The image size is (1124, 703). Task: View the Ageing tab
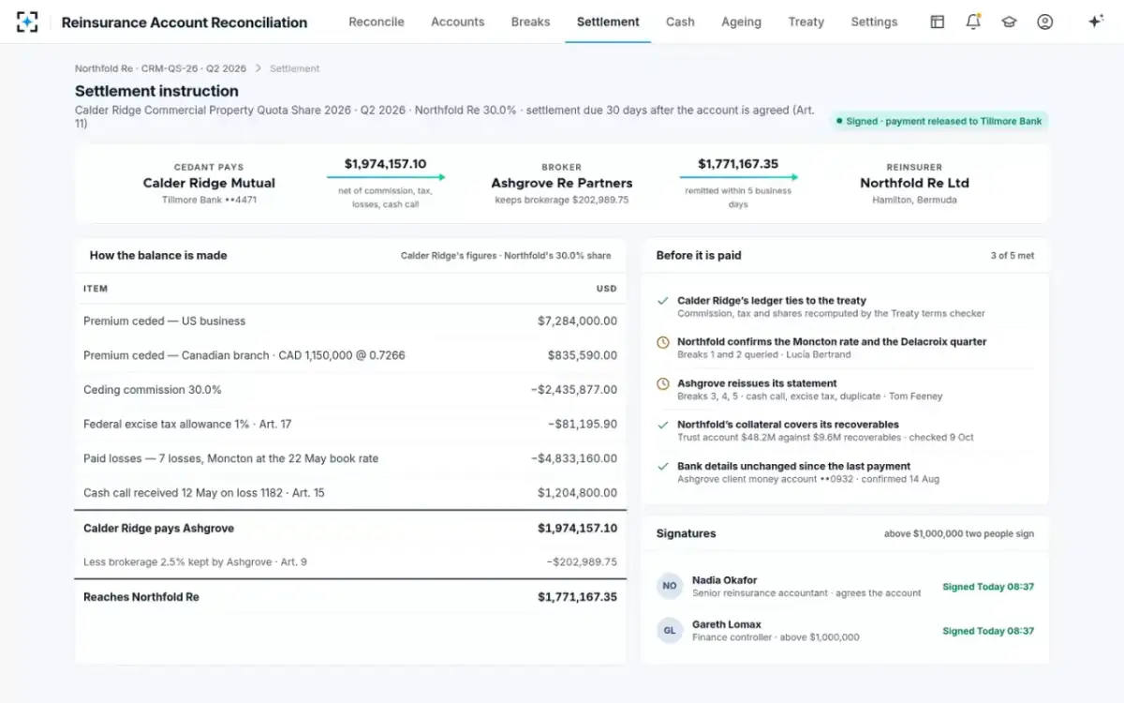pyautogui.click(x=741, y=22)
